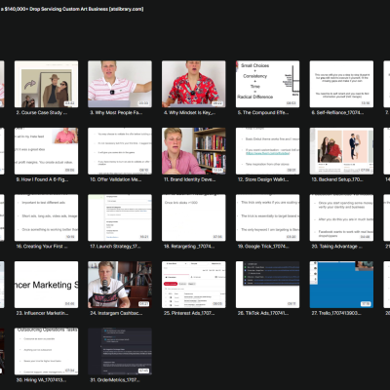Click the file name '19. Google Trick_17074...'
Image resolution: width=390 pixels, height=390 pixels.
[x=263, y=247]
